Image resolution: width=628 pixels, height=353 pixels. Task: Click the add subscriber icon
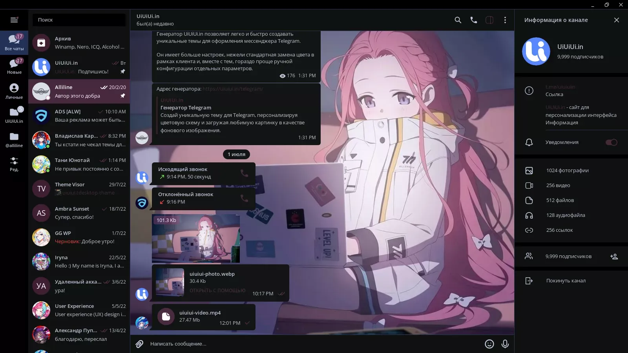point(614,257)
